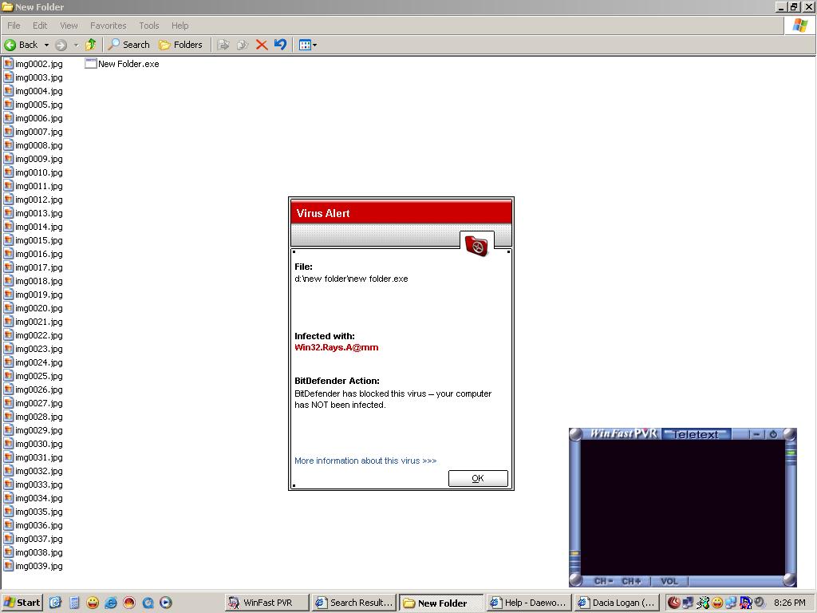817x613 pixels.
Task: Click the VOL control in WinFast PVR
Action: pos(669,581)
